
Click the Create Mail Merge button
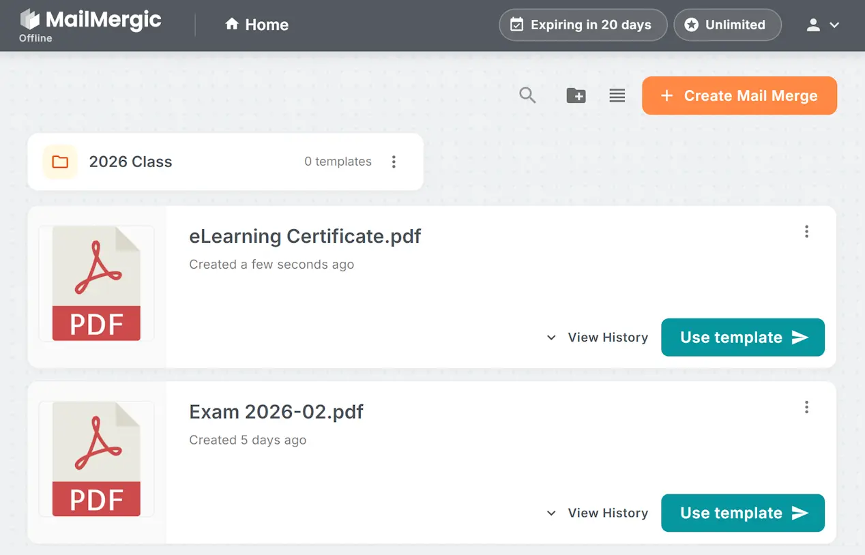click(739, 95)
